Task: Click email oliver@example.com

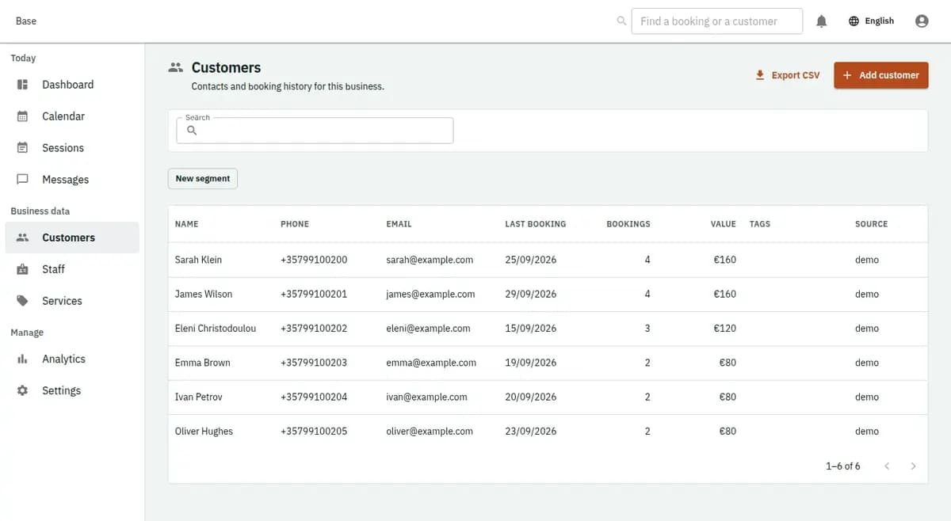Action: tap(430, 432)
